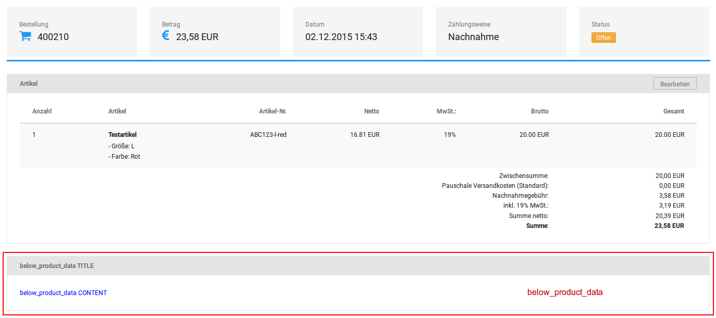Image resolution: width=716 pixels, height=318 pixels.
Task: Click the Artikel-Nr. column header
Action: (x=273, y=111)
